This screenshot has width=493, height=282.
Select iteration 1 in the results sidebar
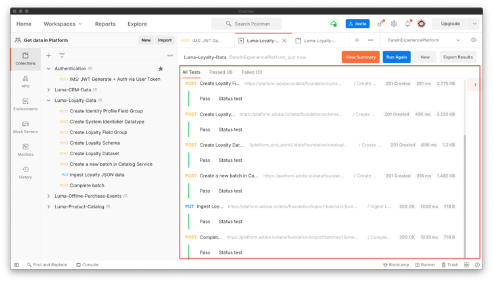(475, 85)
